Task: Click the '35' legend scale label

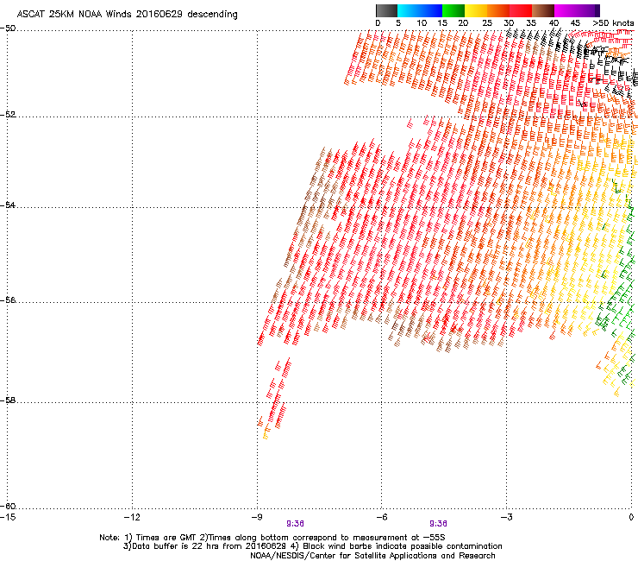Action: [531, 23]
